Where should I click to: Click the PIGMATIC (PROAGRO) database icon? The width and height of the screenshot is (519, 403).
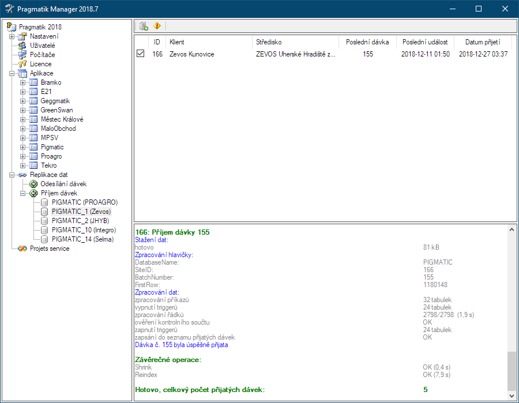pyautogui.click(x=44, y=202)
